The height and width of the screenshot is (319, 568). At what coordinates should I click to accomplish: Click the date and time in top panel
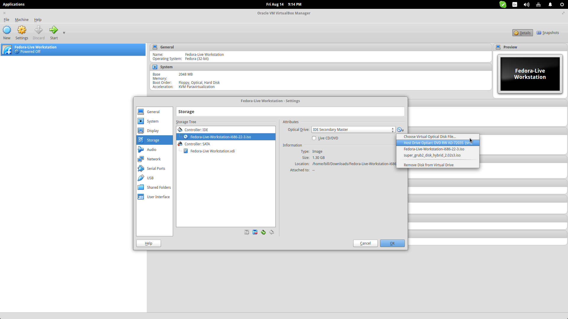(x=284, y=4)
